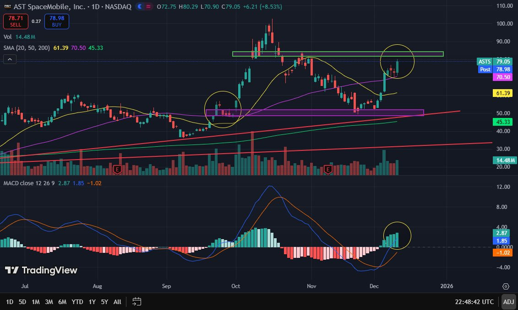Click the post-market session moon icon
Image resolution: width=518 pixels, height=310 pixels.
pyautogui.click(x=140, y=6)
